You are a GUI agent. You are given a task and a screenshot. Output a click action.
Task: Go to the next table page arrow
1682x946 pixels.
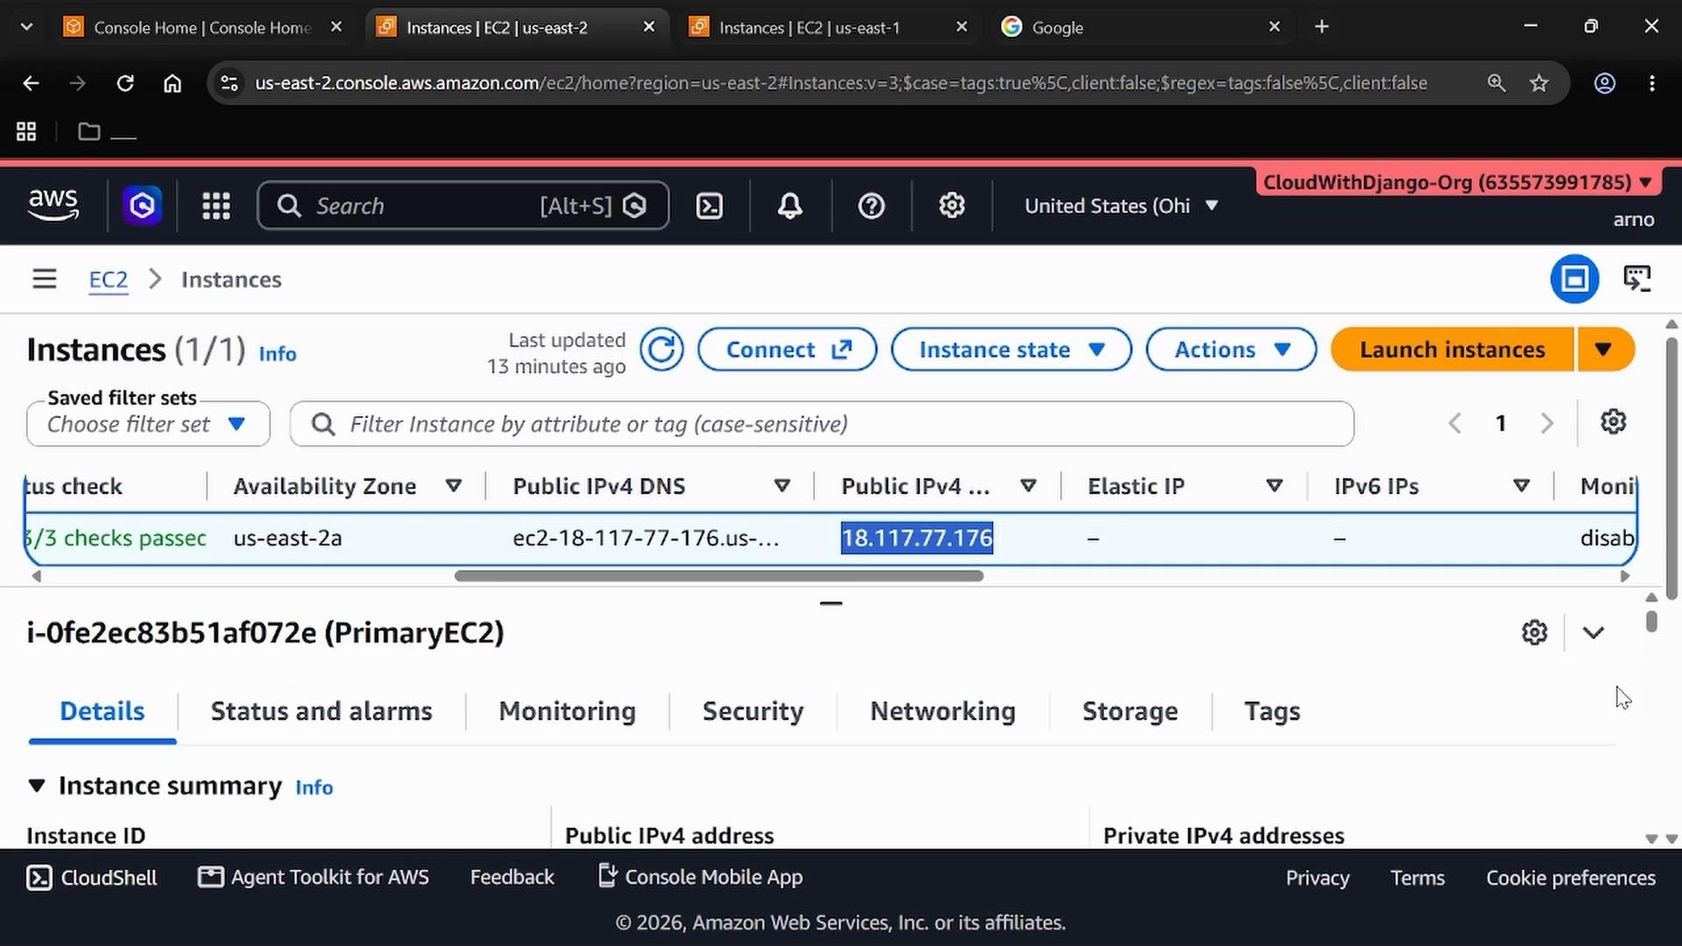(x=1547, y=423)
